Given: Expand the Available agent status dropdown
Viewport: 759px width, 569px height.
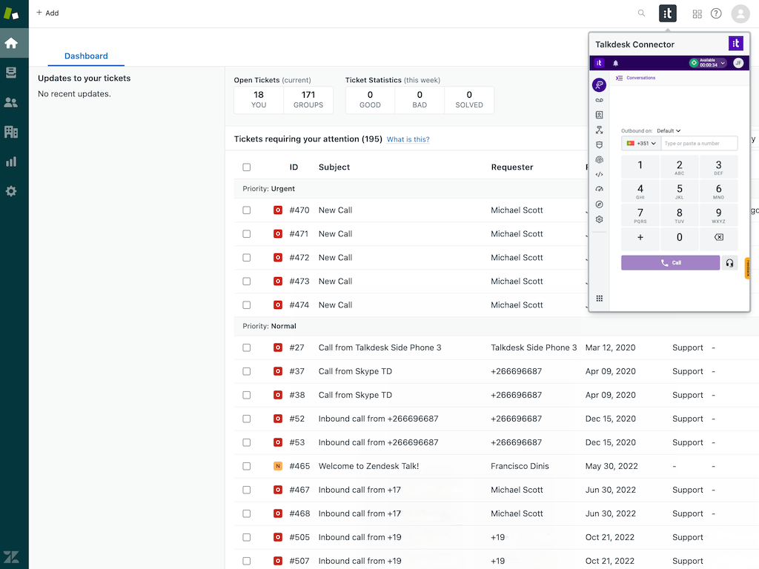Looking at the screenshot, I should coord(722,64).
